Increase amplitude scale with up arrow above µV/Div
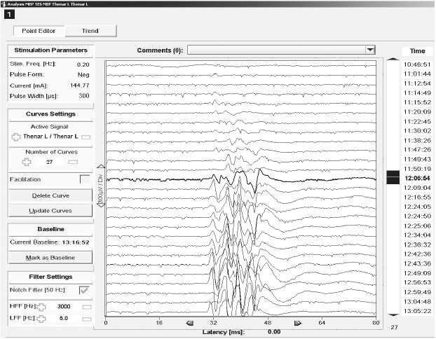Viewport: 436px width, 339px height. coord(100,167)
